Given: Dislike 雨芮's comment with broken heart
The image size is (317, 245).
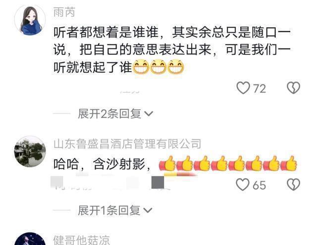Looking at the screenshot, I should [293, 88].
